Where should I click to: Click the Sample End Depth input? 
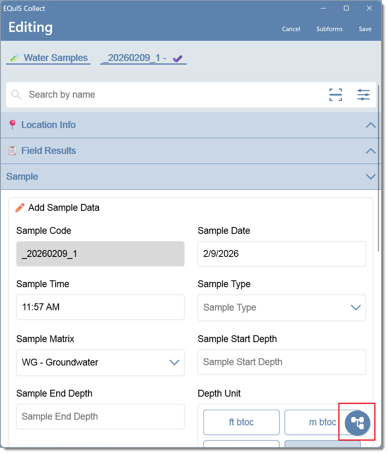click(100, 417)
